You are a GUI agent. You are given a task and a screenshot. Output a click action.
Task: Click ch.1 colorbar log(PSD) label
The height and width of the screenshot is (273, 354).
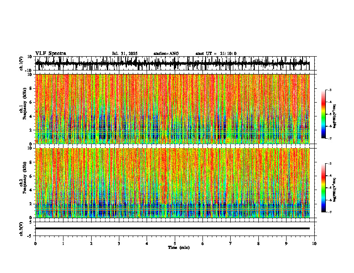click(x=334, y=116)
